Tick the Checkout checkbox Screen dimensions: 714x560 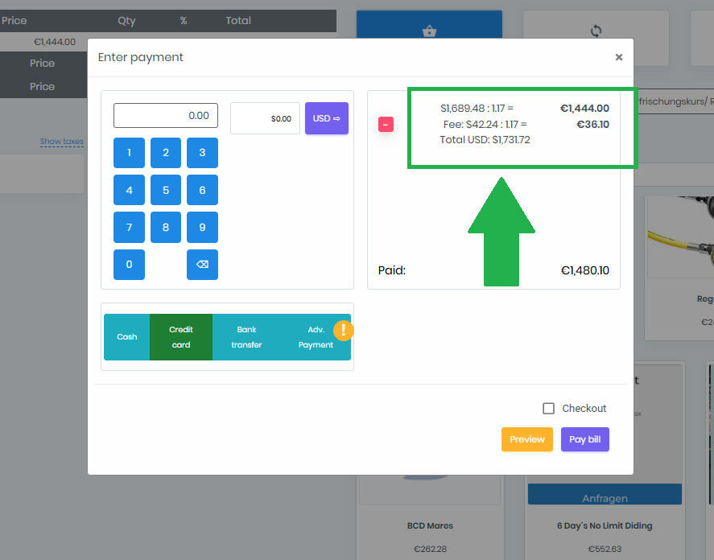(548, 409)
